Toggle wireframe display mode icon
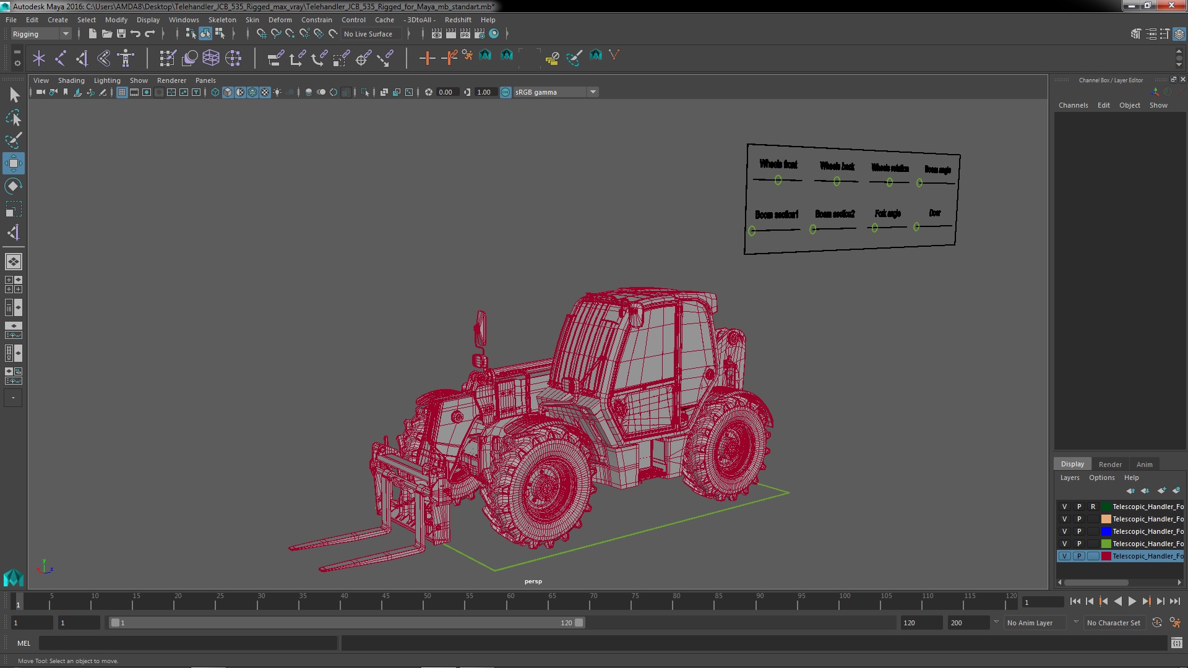Screen dimensions: 1188x668 click(x=215, y=92)
